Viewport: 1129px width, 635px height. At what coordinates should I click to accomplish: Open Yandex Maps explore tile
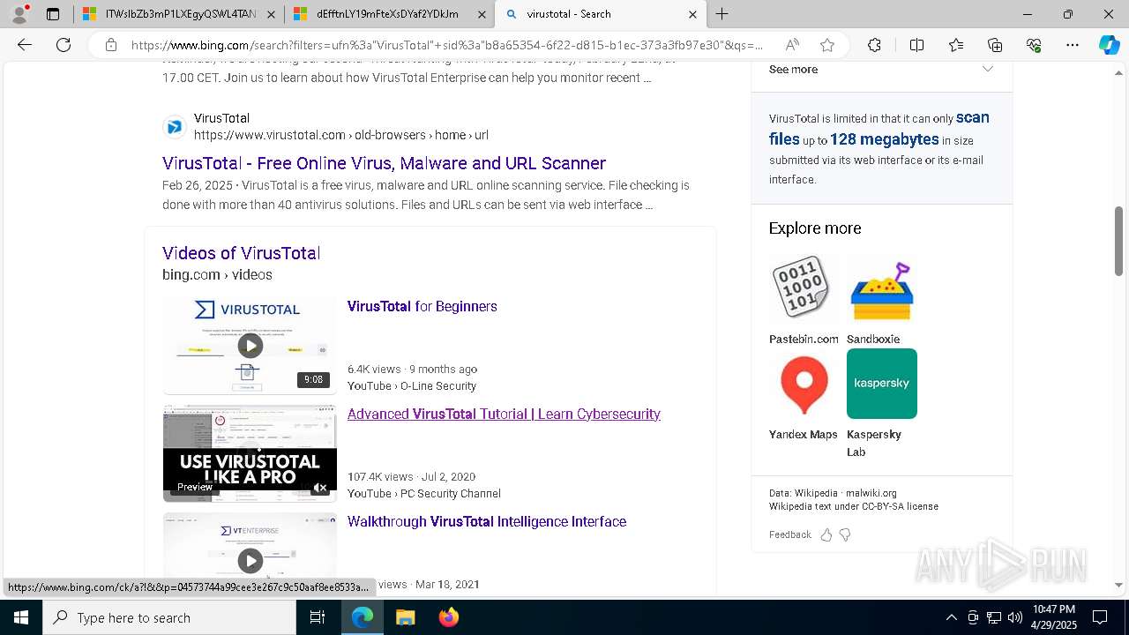[x=804, y=395]
